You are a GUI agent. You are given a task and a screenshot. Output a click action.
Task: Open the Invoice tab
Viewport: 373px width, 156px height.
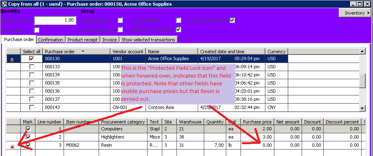(x=109, y=39)
